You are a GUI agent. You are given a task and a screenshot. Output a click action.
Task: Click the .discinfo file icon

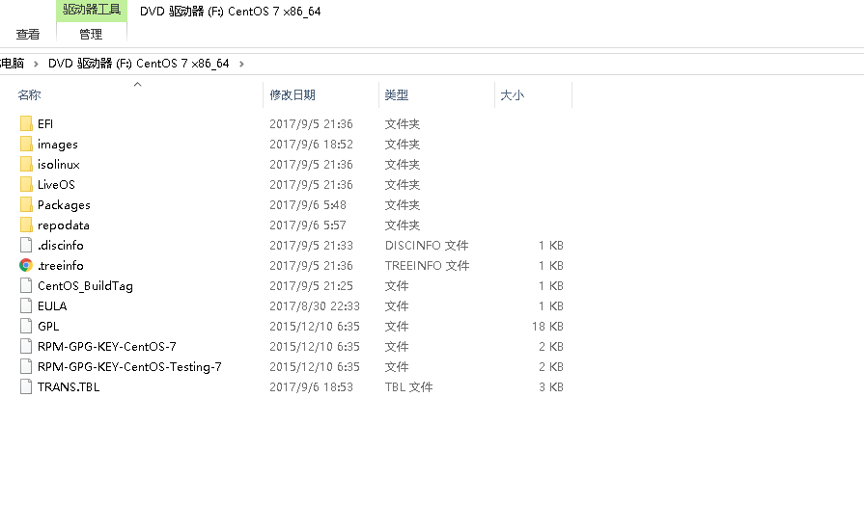[x=26, y=245]
